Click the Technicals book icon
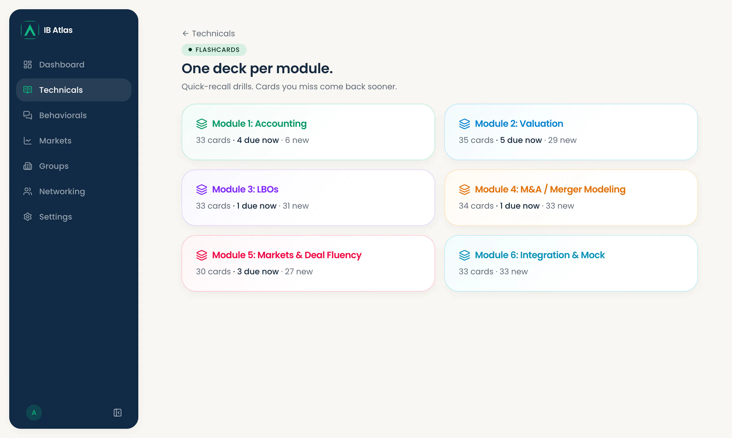 click(27, 90)
